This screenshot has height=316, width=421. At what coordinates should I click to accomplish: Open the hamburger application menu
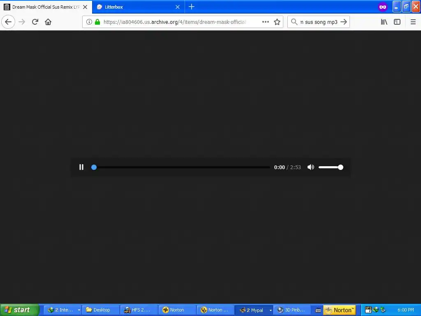coord(413,22)
